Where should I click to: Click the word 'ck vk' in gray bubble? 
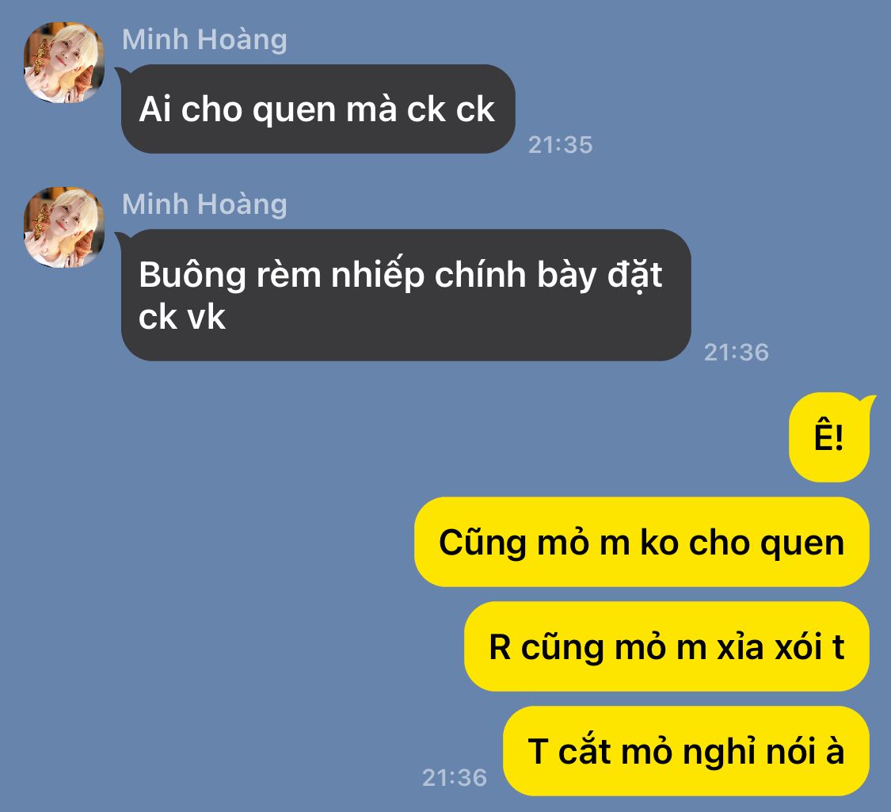182,317
